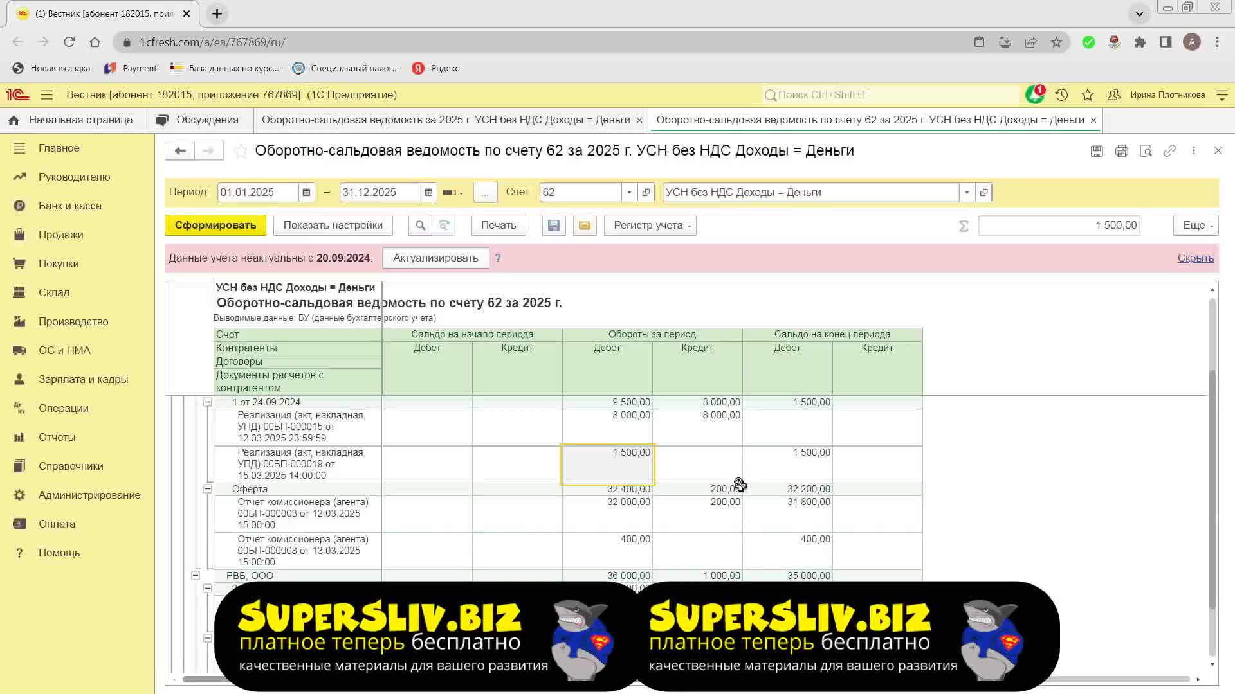Click the sum value field showing 1 500,00
Viewport: 1235px width, 694px height.
1059,226
